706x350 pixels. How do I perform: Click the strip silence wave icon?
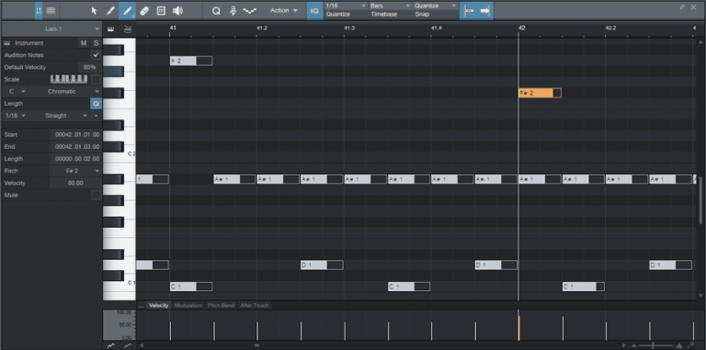pos(249,11)
